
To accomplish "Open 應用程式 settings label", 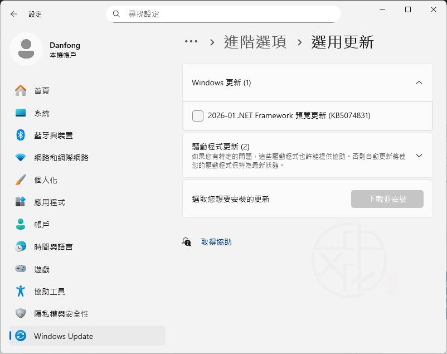I will tap(50, 202).
